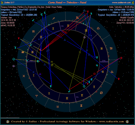Select the Scorpio sign glyph on outer ring
The image size is (135, 125).
click(77, 18)
